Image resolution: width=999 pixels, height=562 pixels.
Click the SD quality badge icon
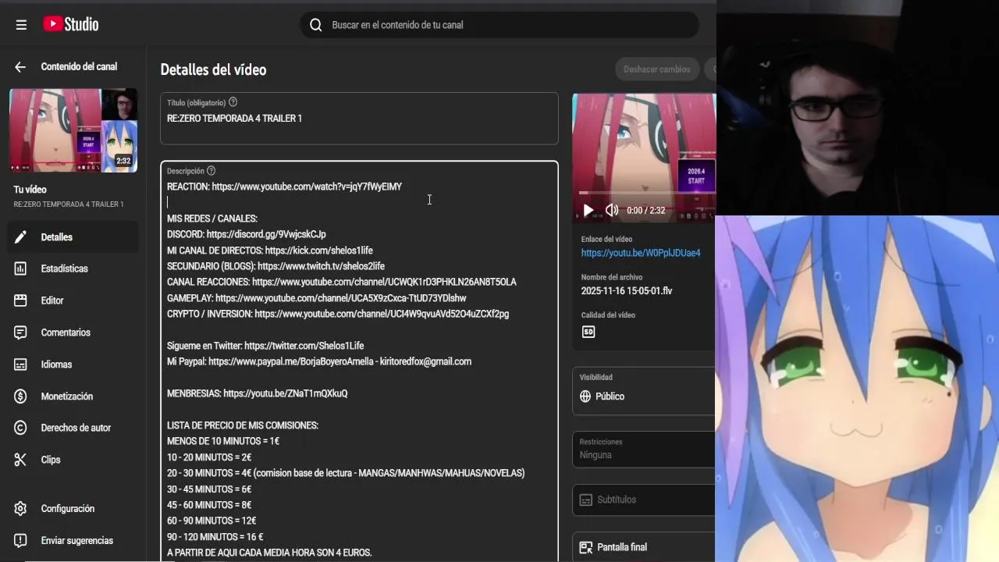click(x=588, y=332)
